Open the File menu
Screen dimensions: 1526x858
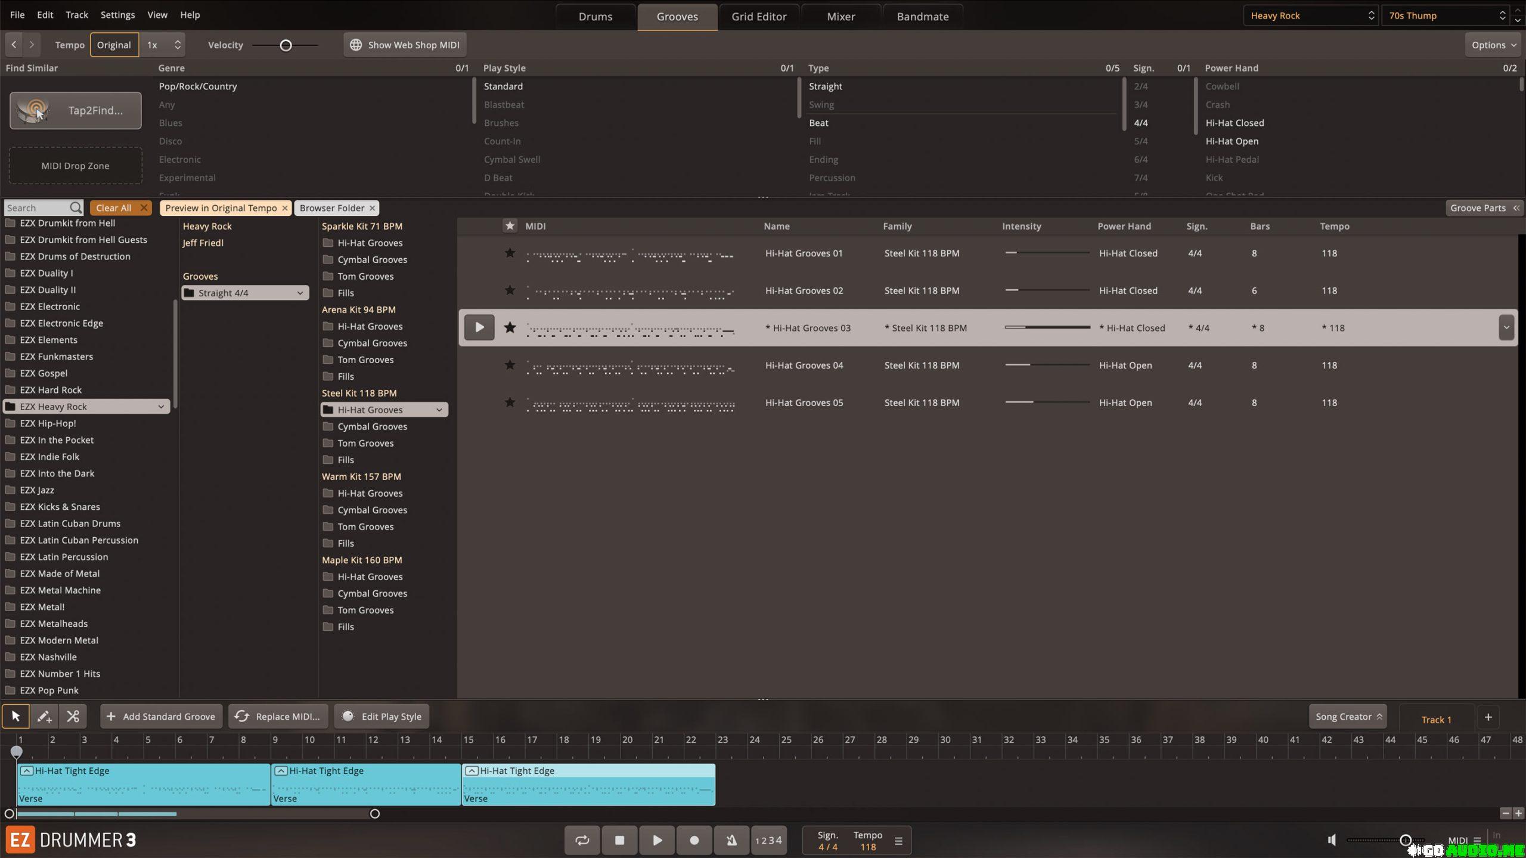17,14
